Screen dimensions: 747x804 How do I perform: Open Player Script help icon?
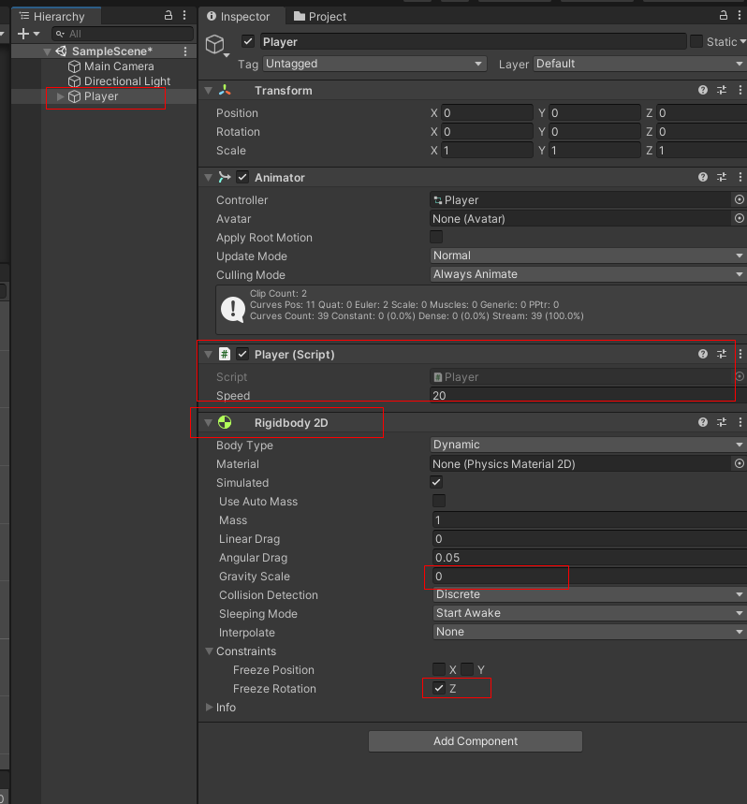[703, 354]
